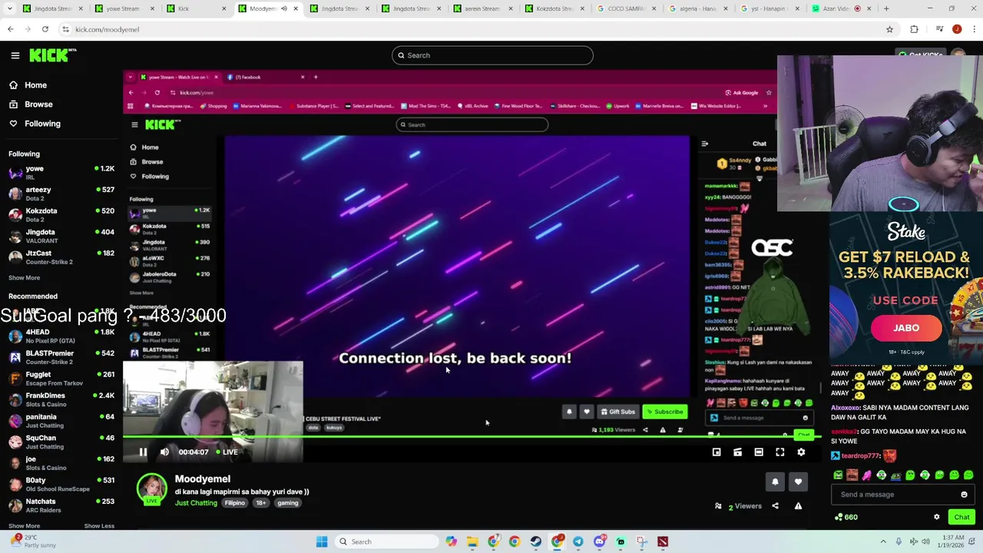This screenshot has width=983, height=553.
Task: Open Dota 2 from taskbar
Action: pyautogui.click(x=663, y=541)
